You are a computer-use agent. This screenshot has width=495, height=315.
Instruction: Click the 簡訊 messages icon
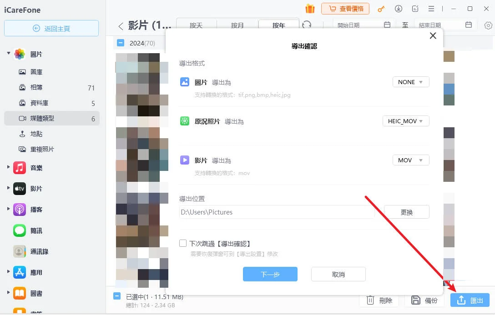(x=20, y=230)
